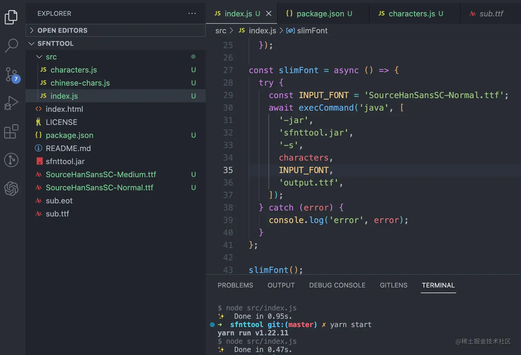Collapse the src folder
This screenshot has width=521, height=355.
[x=115, y=57]
